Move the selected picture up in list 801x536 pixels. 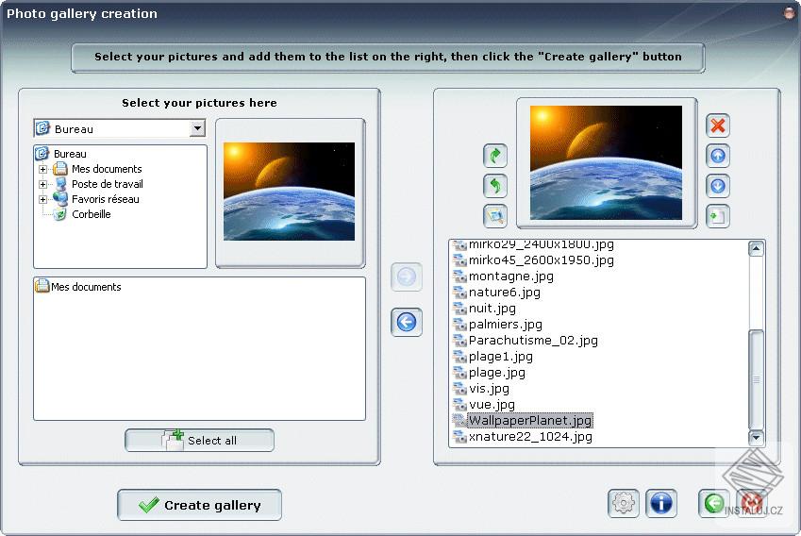[x=718, y=156]
